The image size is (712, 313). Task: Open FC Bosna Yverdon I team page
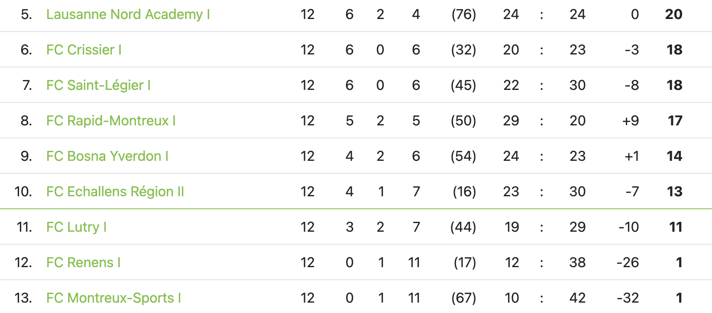(107, 156)
